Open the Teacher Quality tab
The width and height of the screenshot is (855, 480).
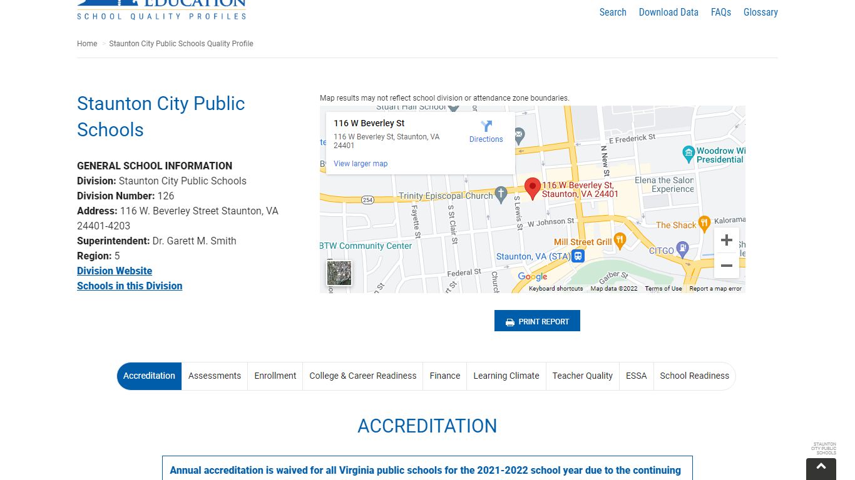pos(583,376)
